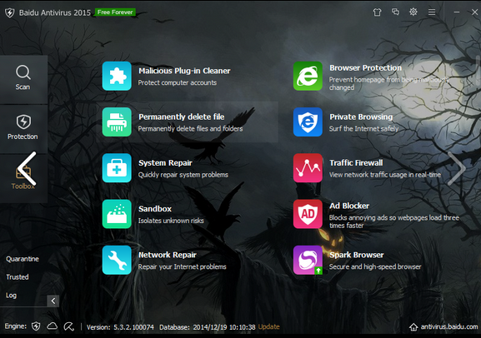Click 'Repair your Internet problems' text

tap(183, 266)
